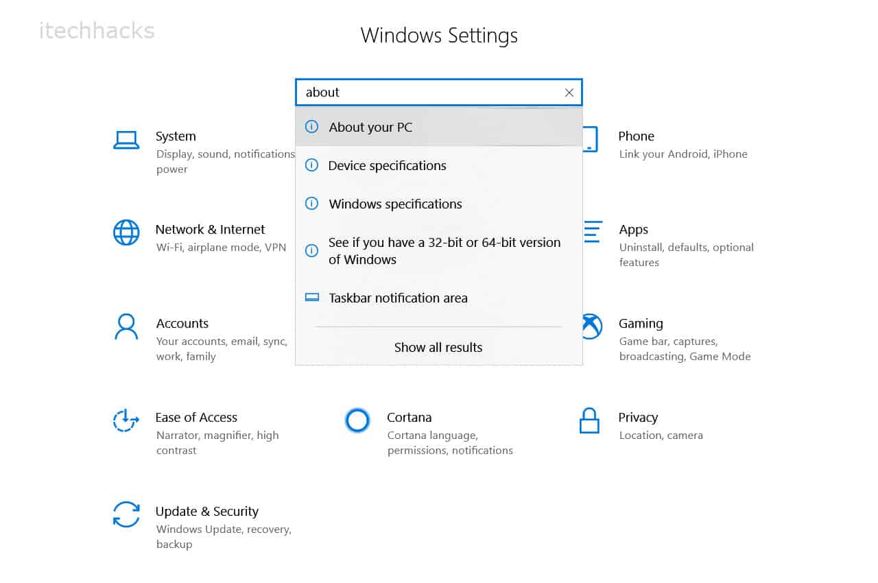Click 'Narrator, magnifier, high contrast' description
Screen dimensions: 878x583
click(x=217, y=443)
